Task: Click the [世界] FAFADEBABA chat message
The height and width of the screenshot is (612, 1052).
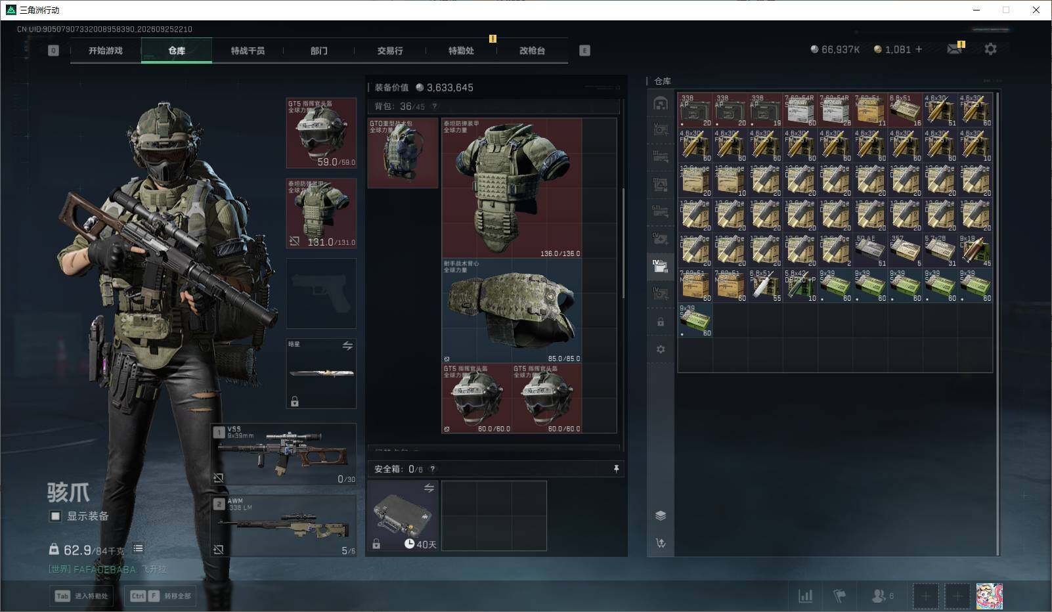Action: (x=108, y=569)
